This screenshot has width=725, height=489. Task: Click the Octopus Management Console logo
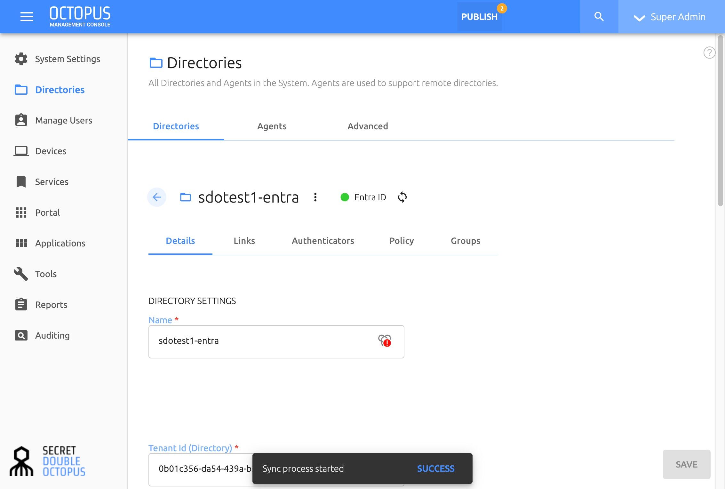80,17
